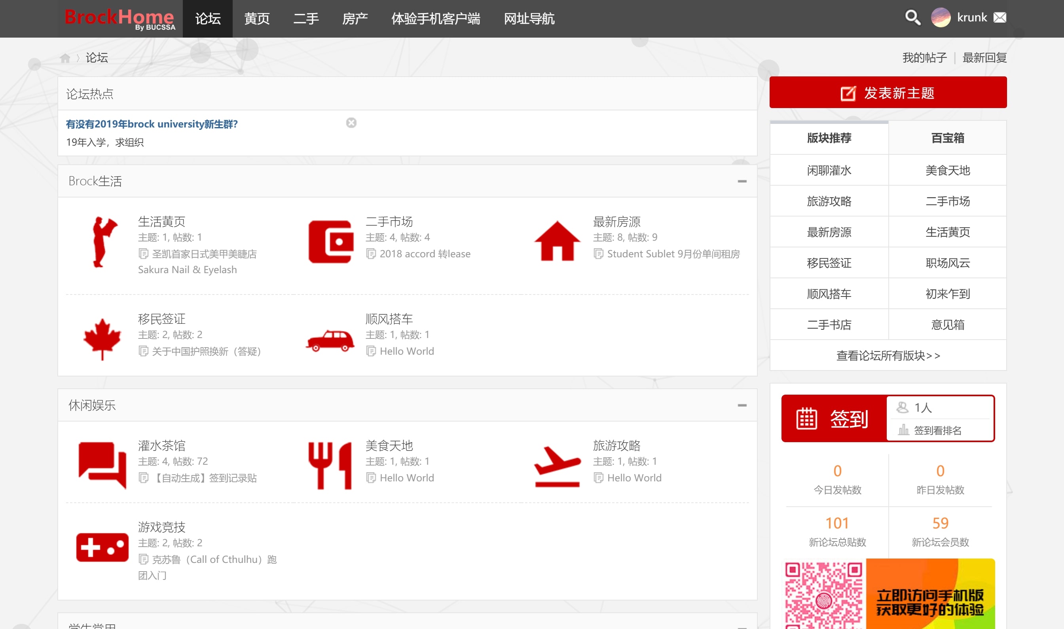Dismiss the hot topic with the X icon
1064x629 pixels.
[351, 123]
